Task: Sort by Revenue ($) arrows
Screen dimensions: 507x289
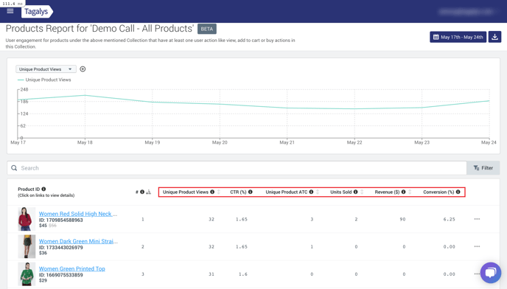Action: 410,192
